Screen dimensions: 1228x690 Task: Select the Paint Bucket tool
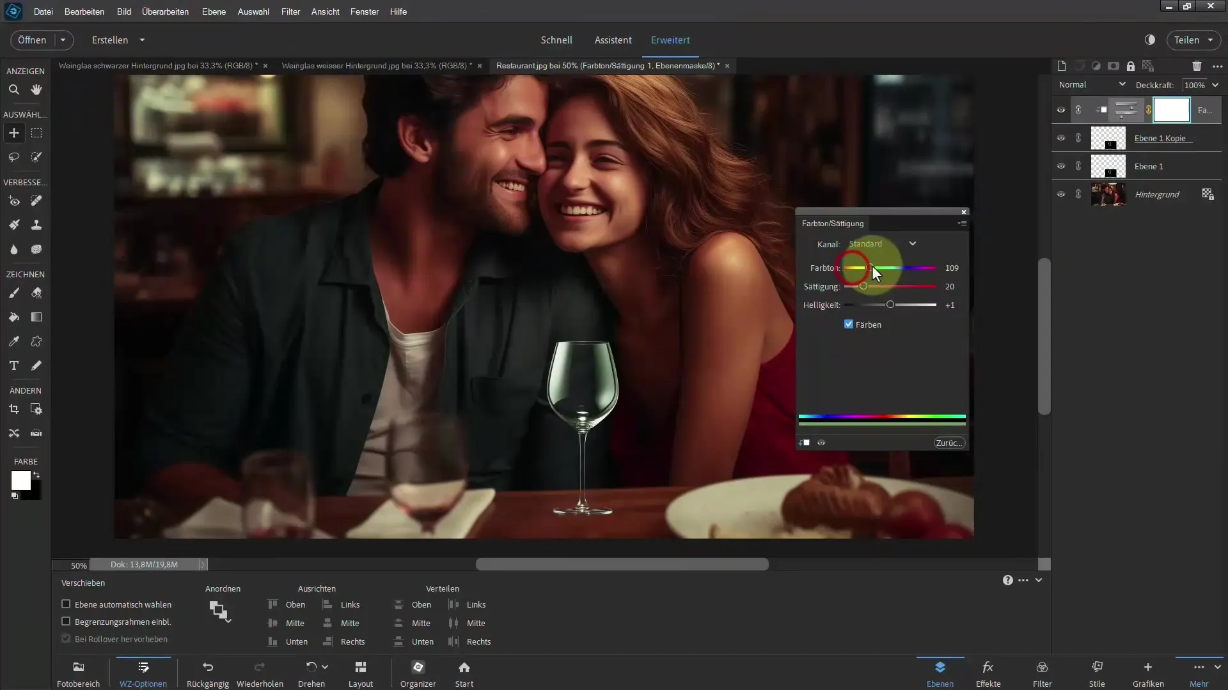click(13, 317)
